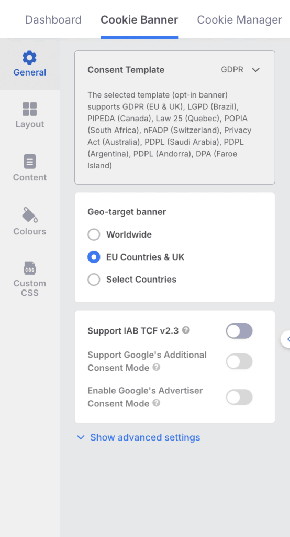The image size is (290, 537).
Task: Expand the collapsed side panel arrow
Action: pyautogui.click(x=286, y=339)
